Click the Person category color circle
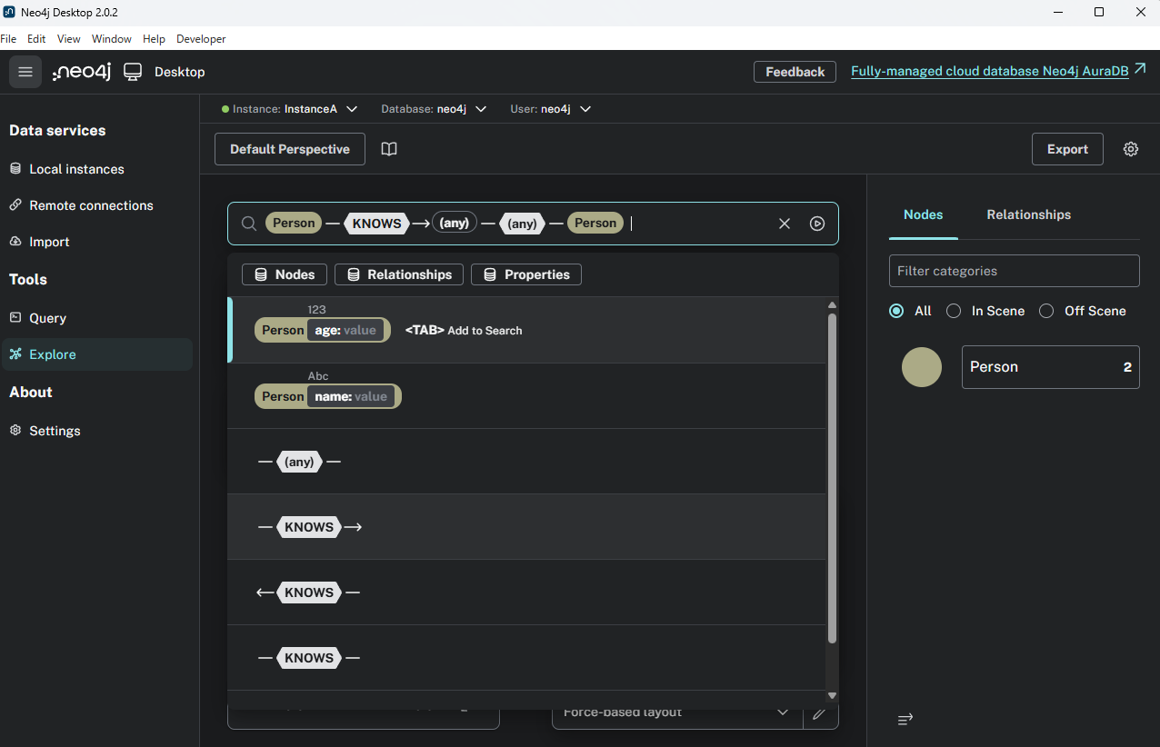The width and height of the screenshot is (1160, 747). pos(921,367)
